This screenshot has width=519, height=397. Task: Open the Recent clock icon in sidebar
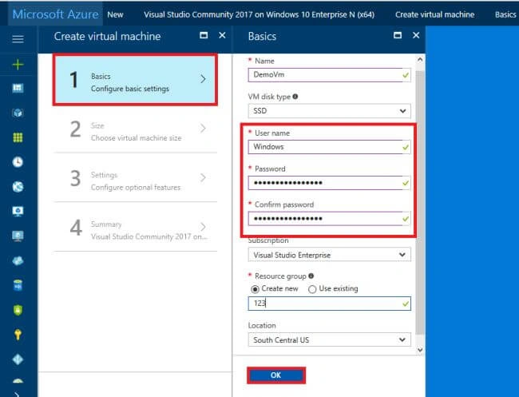[18, 162]
